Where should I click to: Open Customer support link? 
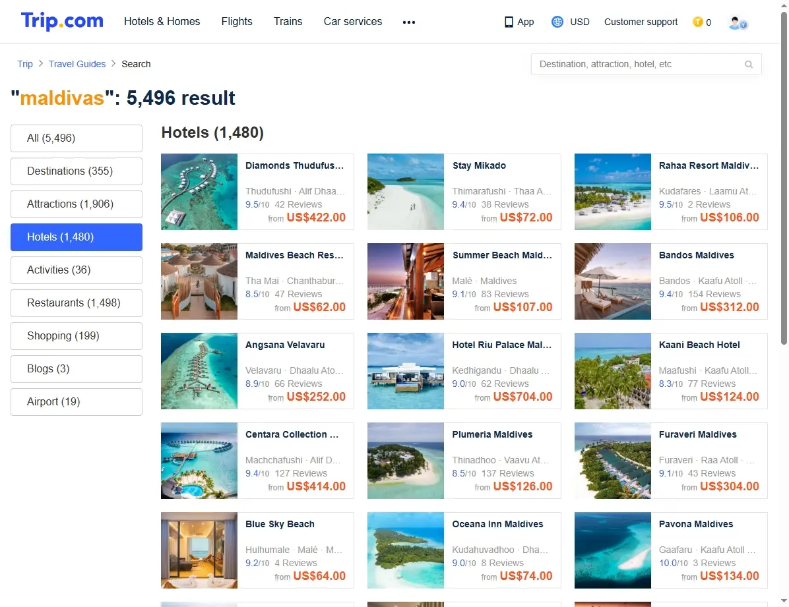[x=641, y=22]
